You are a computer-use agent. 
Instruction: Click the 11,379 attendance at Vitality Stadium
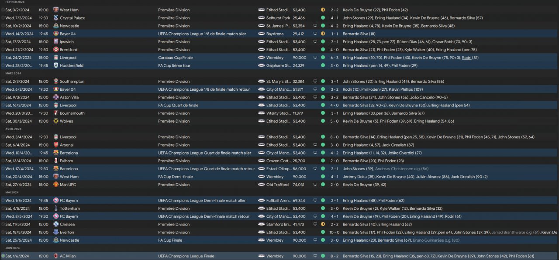click(299, 113)
